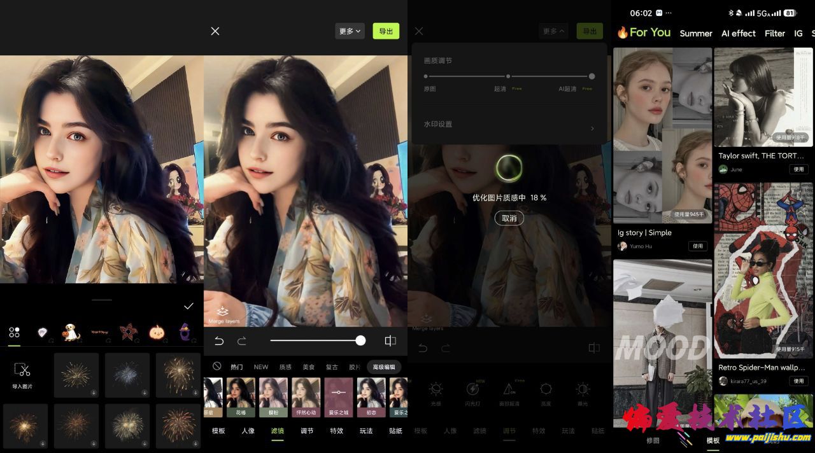Image resolution: width=815 pixels, height=453 pixels.
Task: Expand the 更多 dropdown in the filter editor
Action: (350, 31)
